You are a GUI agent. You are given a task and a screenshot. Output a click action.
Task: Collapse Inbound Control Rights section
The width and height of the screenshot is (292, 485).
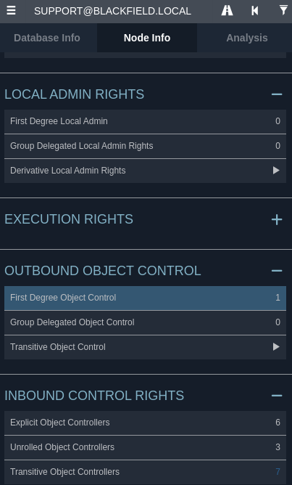click(x=277, y=396)
